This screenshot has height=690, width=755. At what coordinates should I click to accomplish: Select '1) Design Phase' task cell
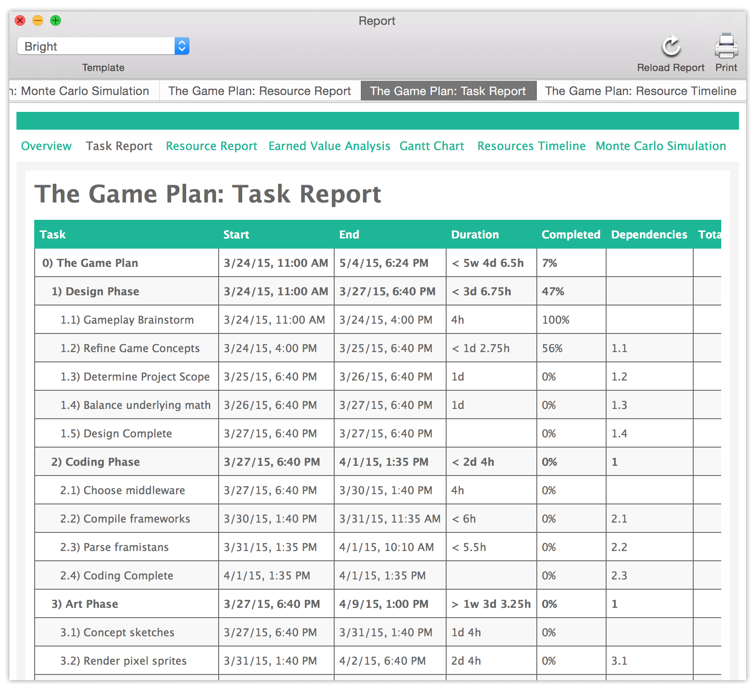[127, 291]
